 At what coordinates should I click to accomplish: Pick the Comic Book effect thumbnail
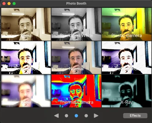tap(26, 57)
